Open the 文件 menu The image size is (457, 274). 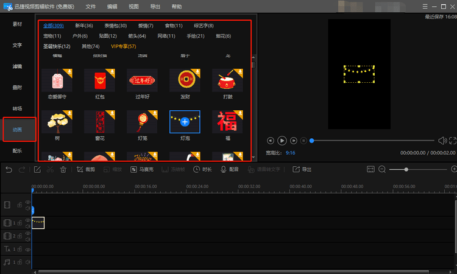click(91, 7)
